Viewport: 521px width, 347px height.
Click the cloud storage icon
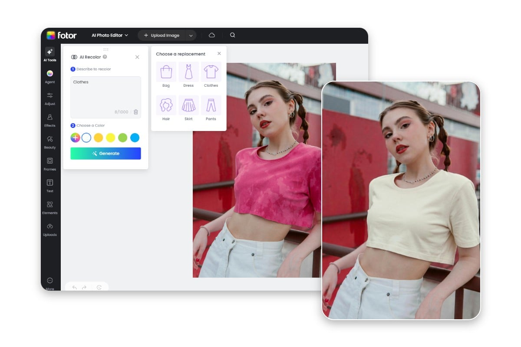(212, 35)
